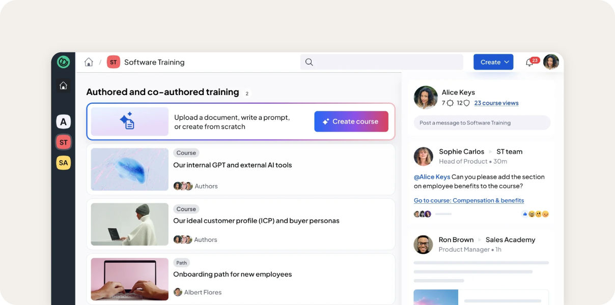The height and width of the screenshot is (305, 615).
Task: Open the sidebar home icon
Action: [63, 86]
